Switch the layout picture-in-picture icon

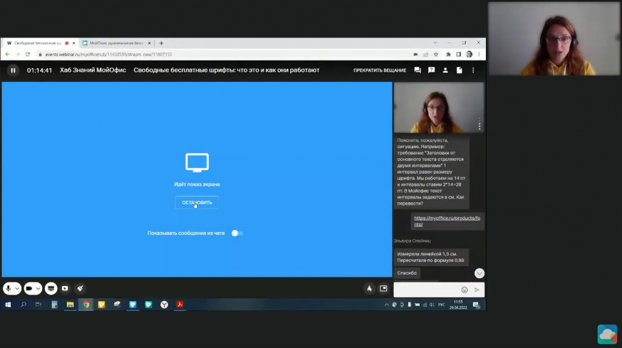pos(383,288)
